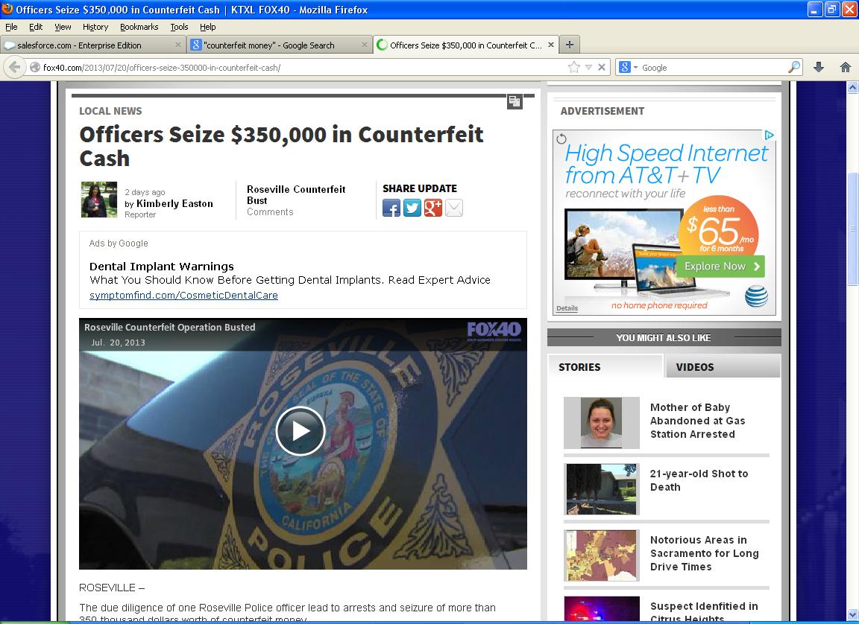Close the "counterfeit money" Google Search tab
Viewport: 859px width, 624px height.
(365, 45)
